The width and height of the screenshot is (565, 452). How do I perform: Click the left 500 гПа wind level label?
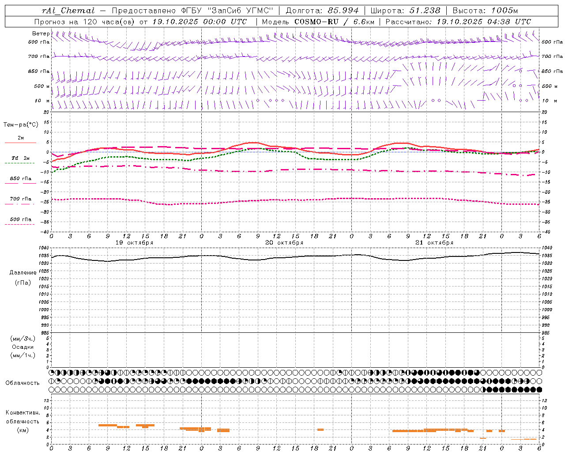pos(39,42)
